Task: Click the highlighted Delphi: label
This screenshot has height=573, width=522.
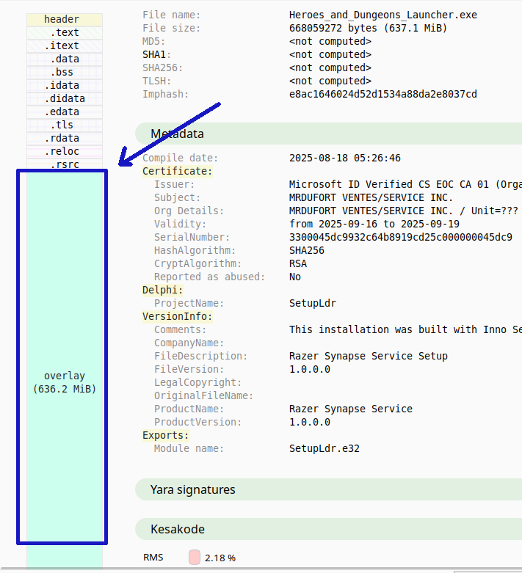Action: [x=163, y=290]
